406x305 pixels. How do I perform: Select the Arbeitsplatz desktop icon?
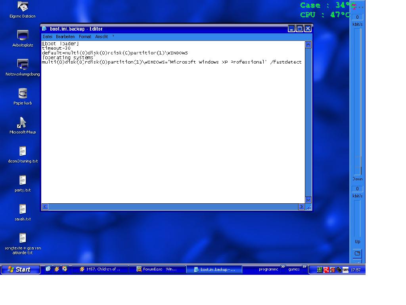pyautogui.click(x=23, y=39)
